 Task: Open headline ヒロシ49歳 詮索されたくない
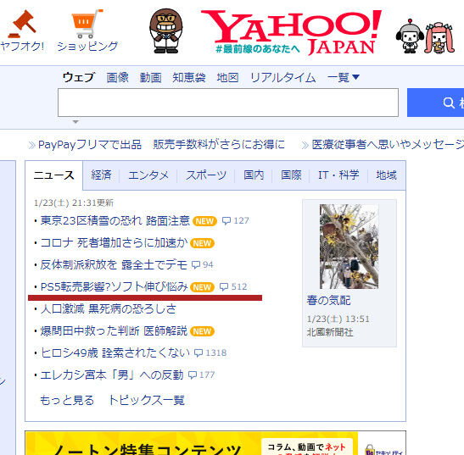[115, 352]
